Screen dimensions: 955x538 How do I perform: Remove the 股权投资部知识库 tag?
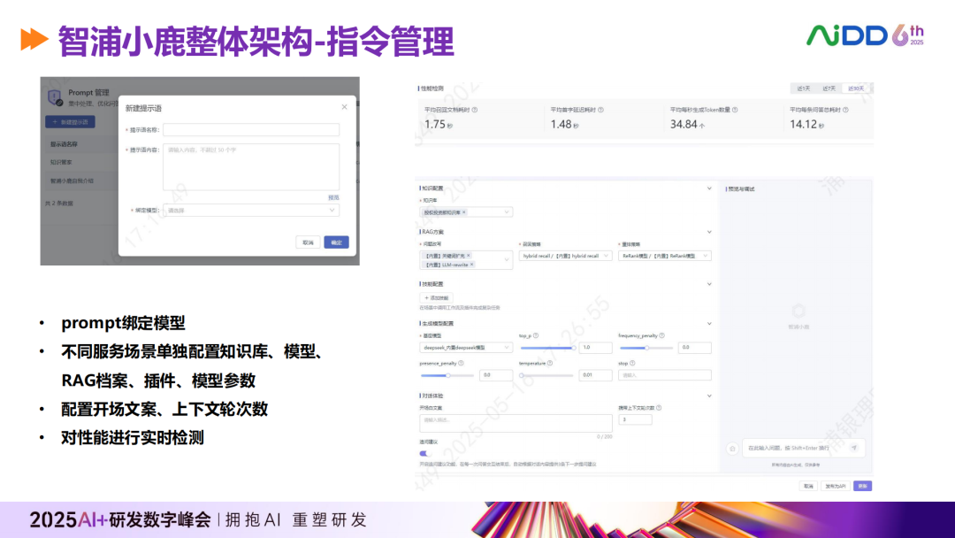pyautogui.click(x=464, y=212)
